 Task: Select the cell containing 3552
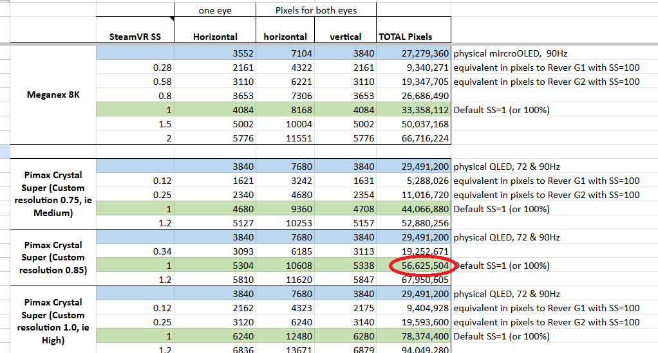click(215, 53)
